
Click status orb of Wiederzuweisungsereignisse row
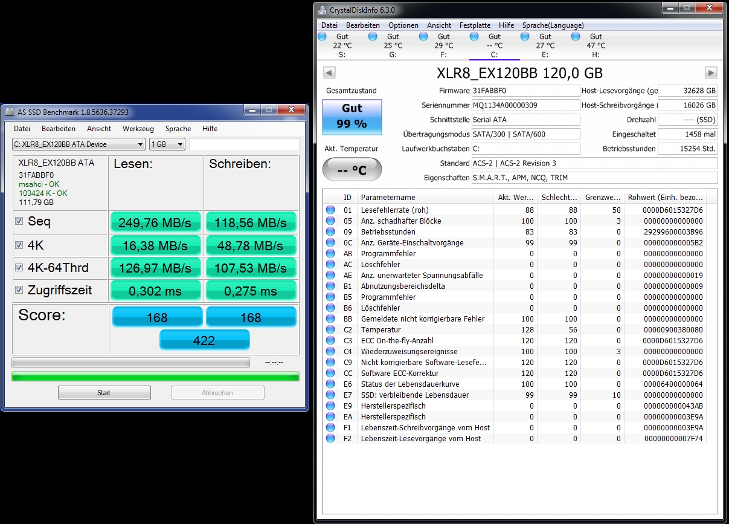click(x=330, y=351)
